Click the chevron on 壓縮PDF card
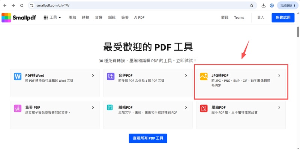This screenshot has height=150, width=300. click(279, 108)
